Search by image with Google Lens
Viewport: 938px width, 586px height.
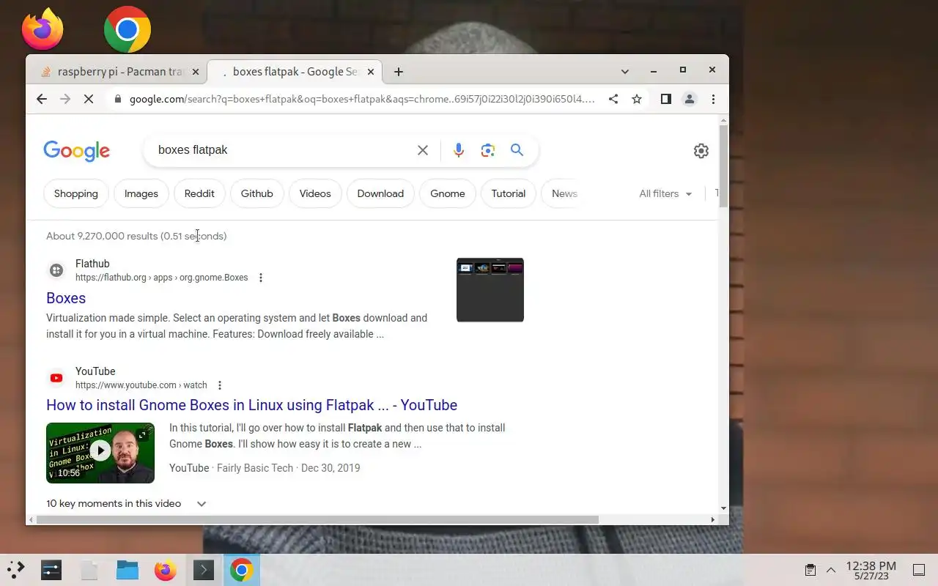pos(488,150)
